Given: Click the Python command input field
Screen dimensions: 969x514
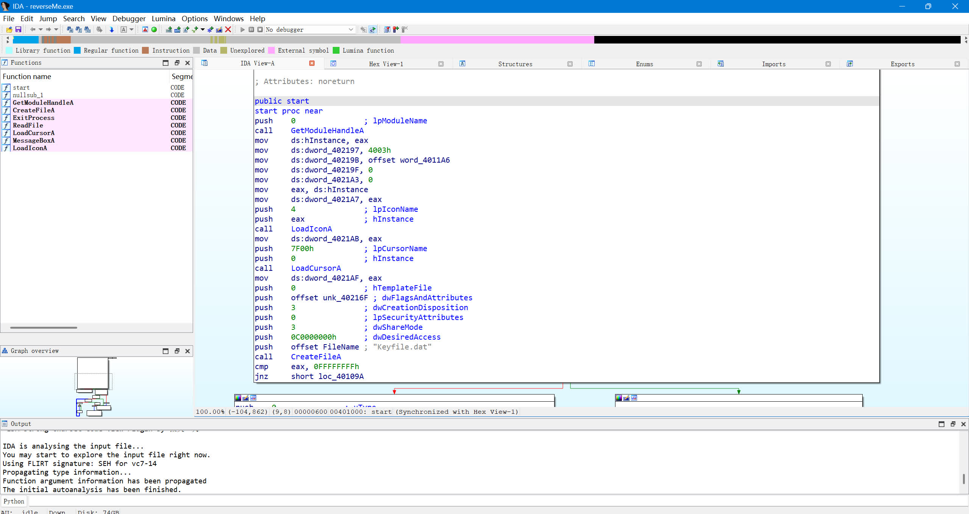Looking at the screenshot, I should point(498,501).
